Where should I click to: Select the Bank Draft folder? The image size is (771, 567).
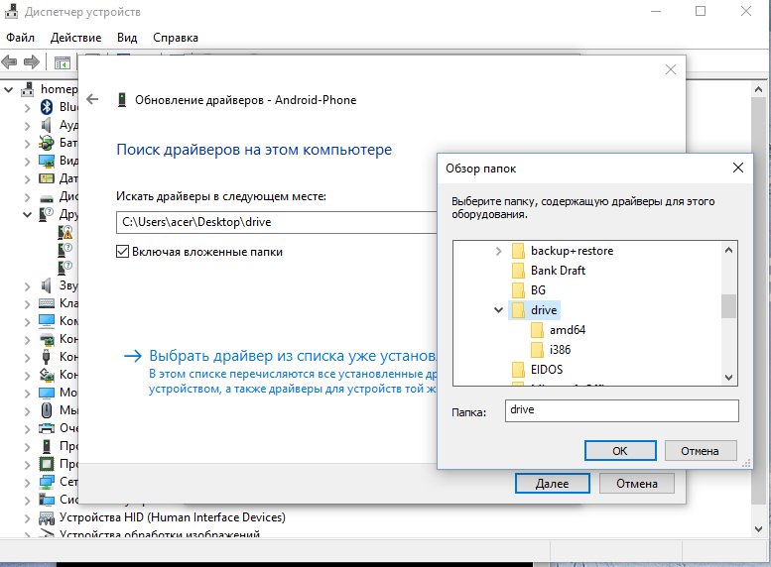[558, 271]
